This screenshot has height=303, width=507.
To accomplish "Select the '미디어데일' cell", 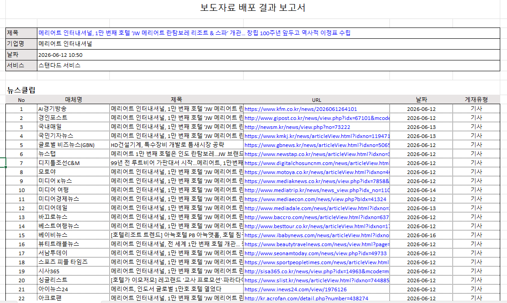I will pos(73,208).
